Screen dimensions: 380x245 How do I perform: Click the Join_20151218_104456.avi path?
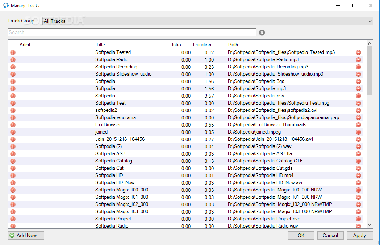pos(271,139)
